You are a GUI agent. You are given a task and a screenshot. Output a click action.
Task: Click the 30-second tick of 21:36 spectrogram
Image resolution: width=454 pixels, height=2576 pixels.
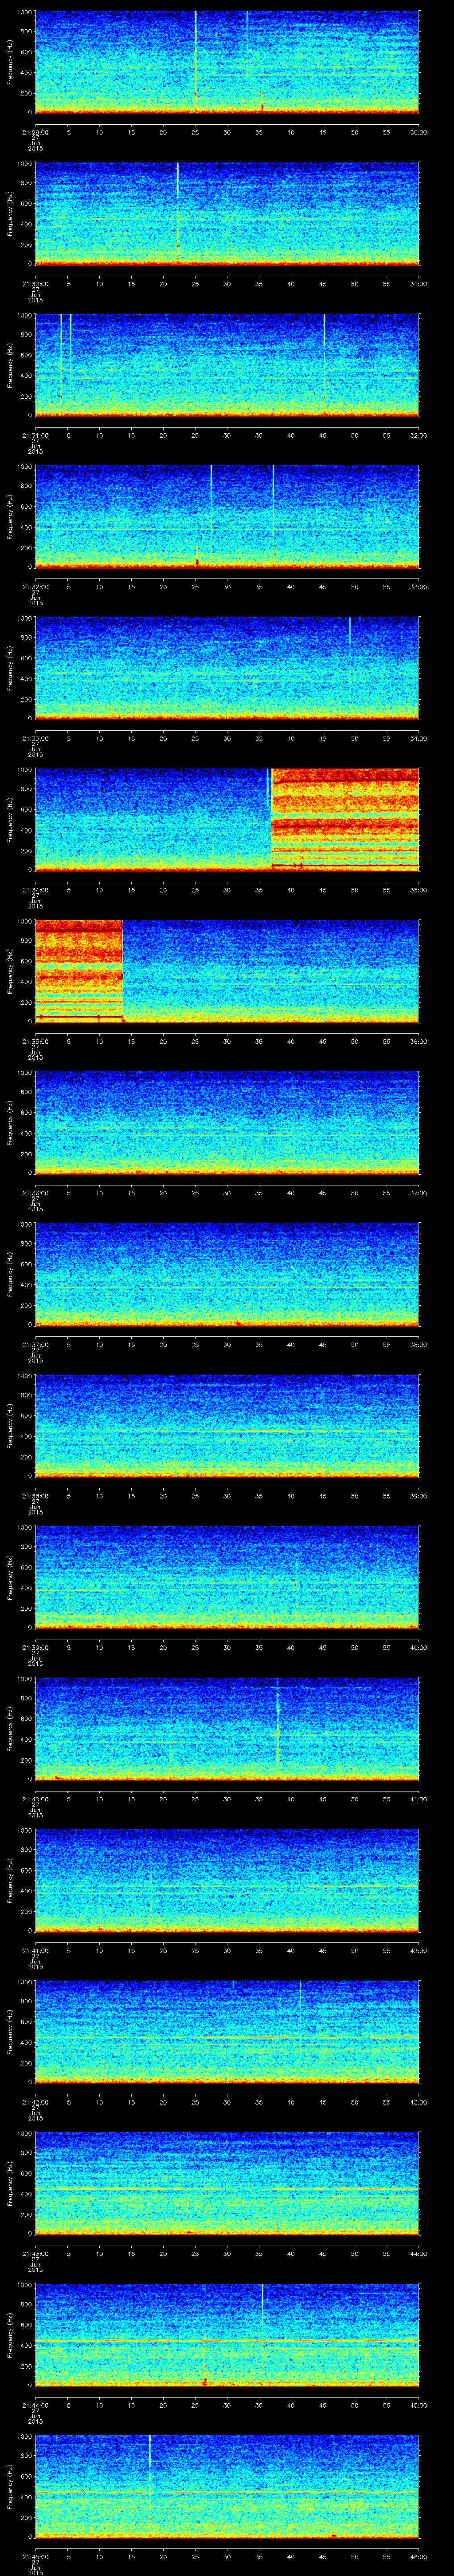(227, 1193)
